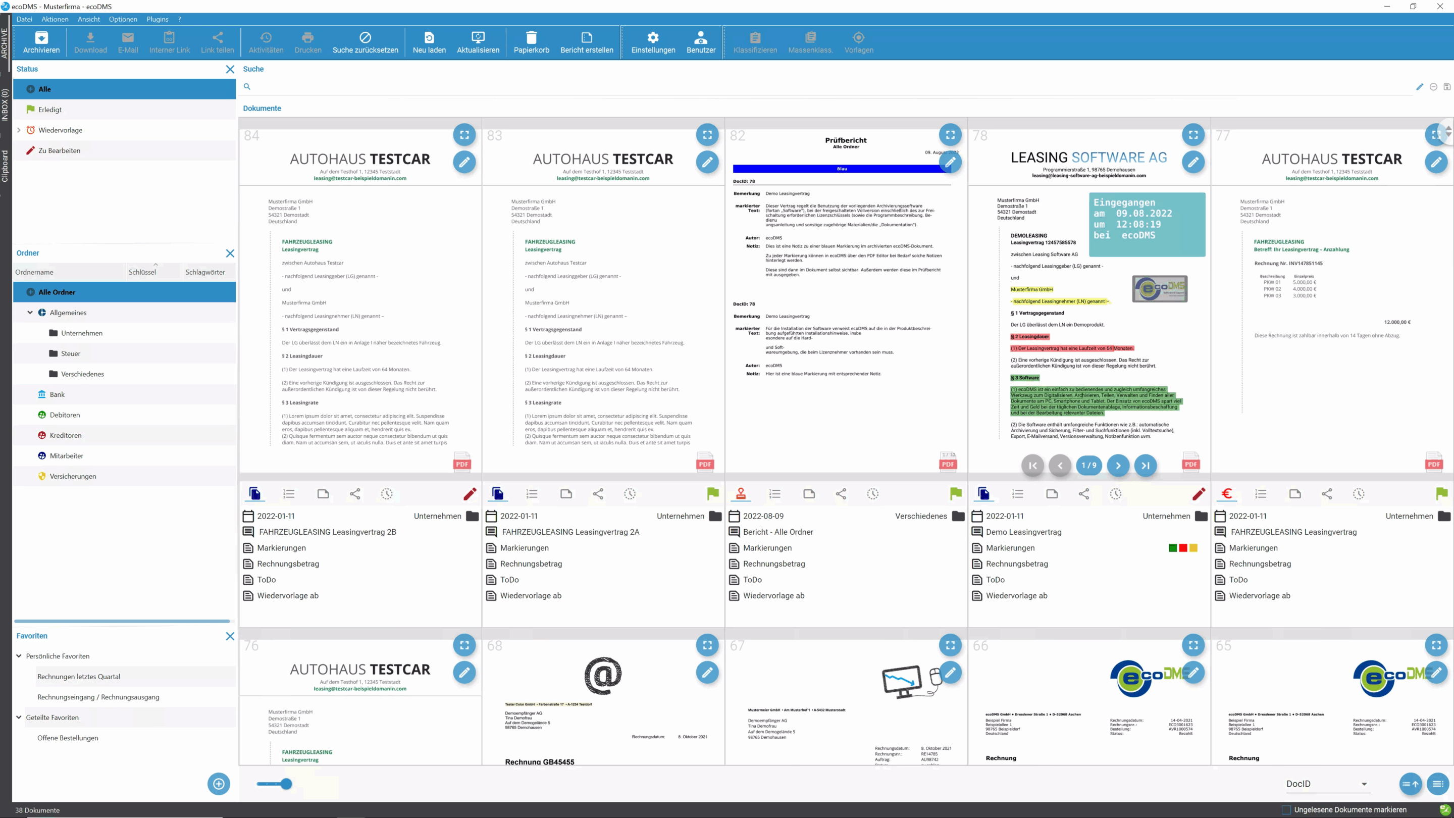The image size is (1454, 818).
Task: Open the Datei menu
Action: pos(24,19)
